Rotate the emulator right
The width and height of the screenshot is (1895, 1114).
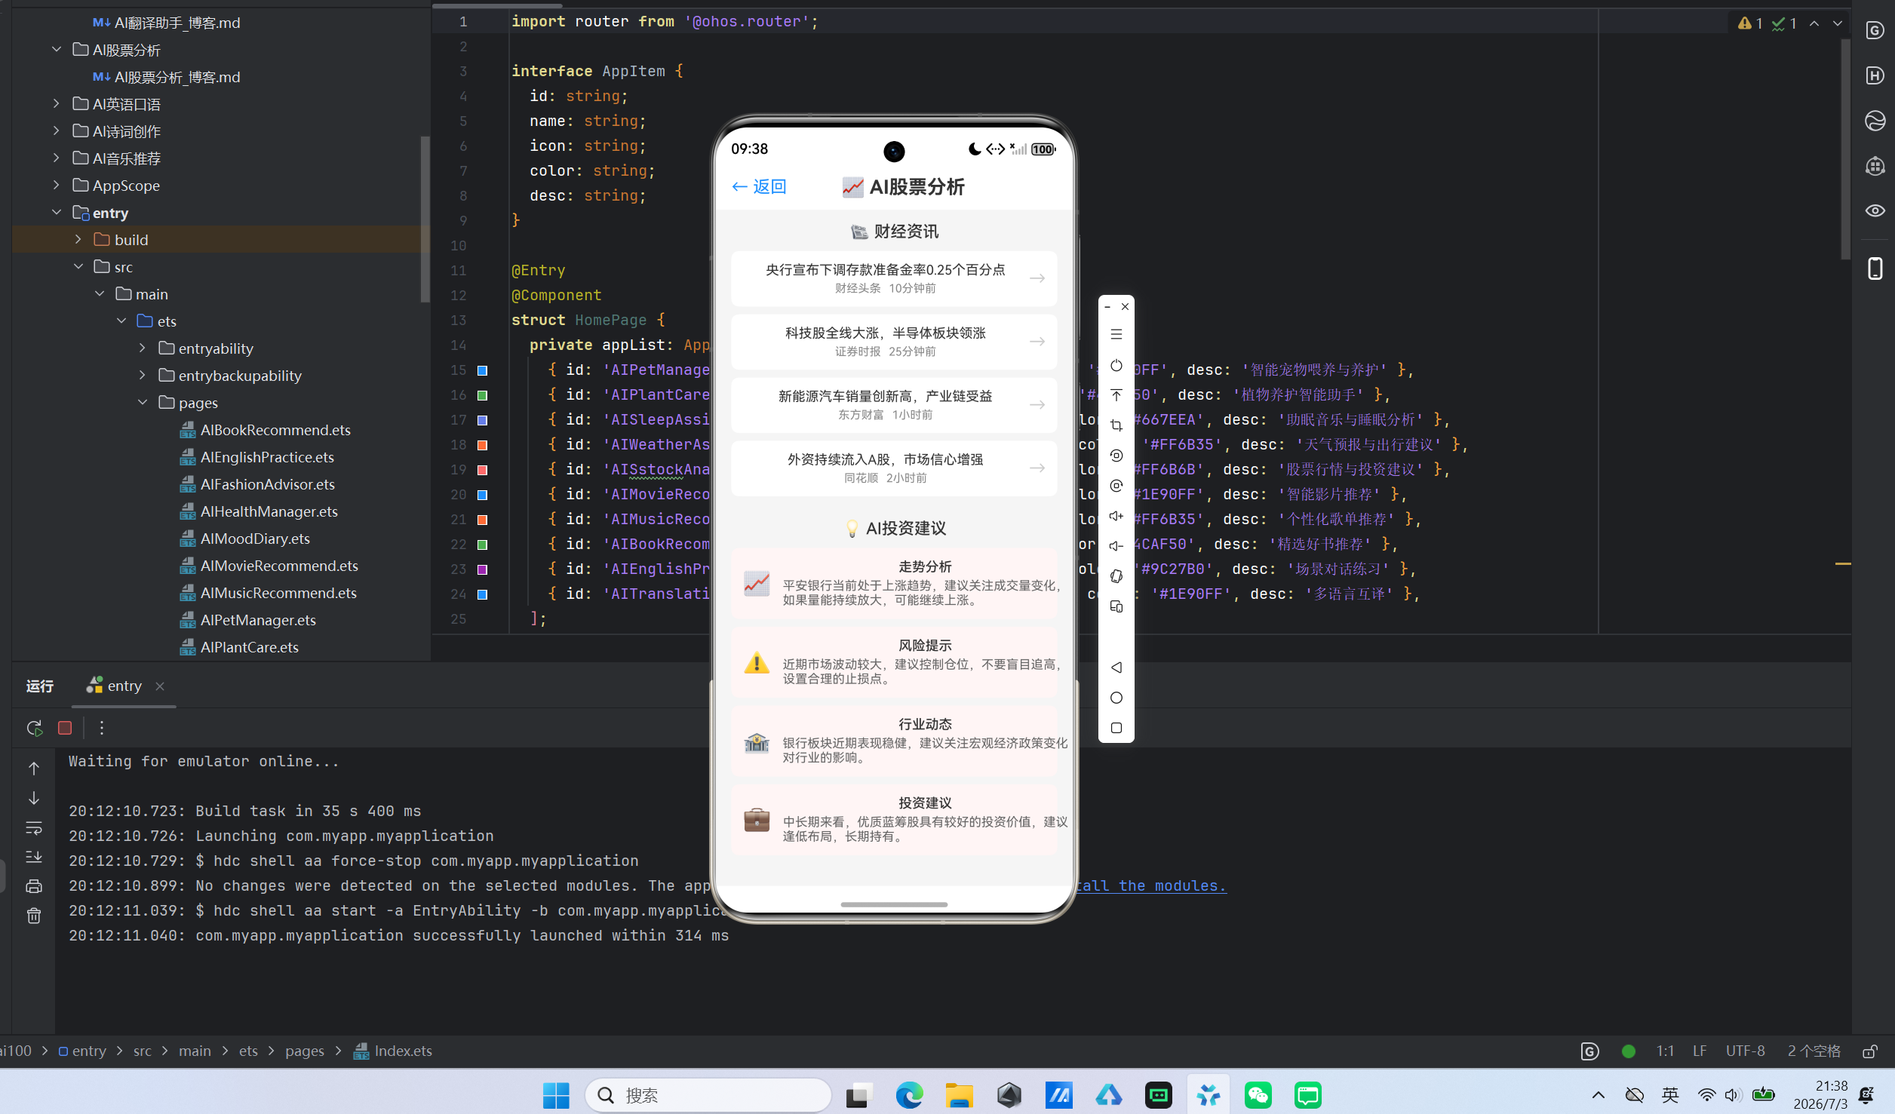point(1116,486)
